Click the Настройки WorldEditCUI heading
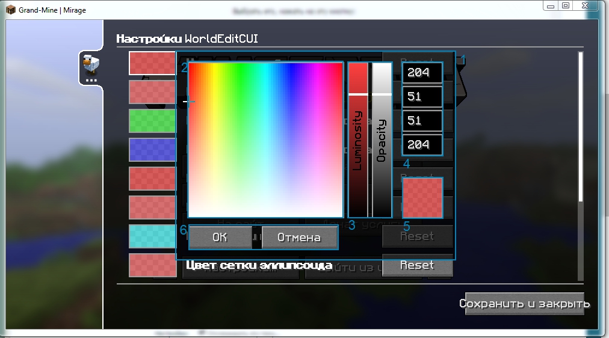 point(187,39)
